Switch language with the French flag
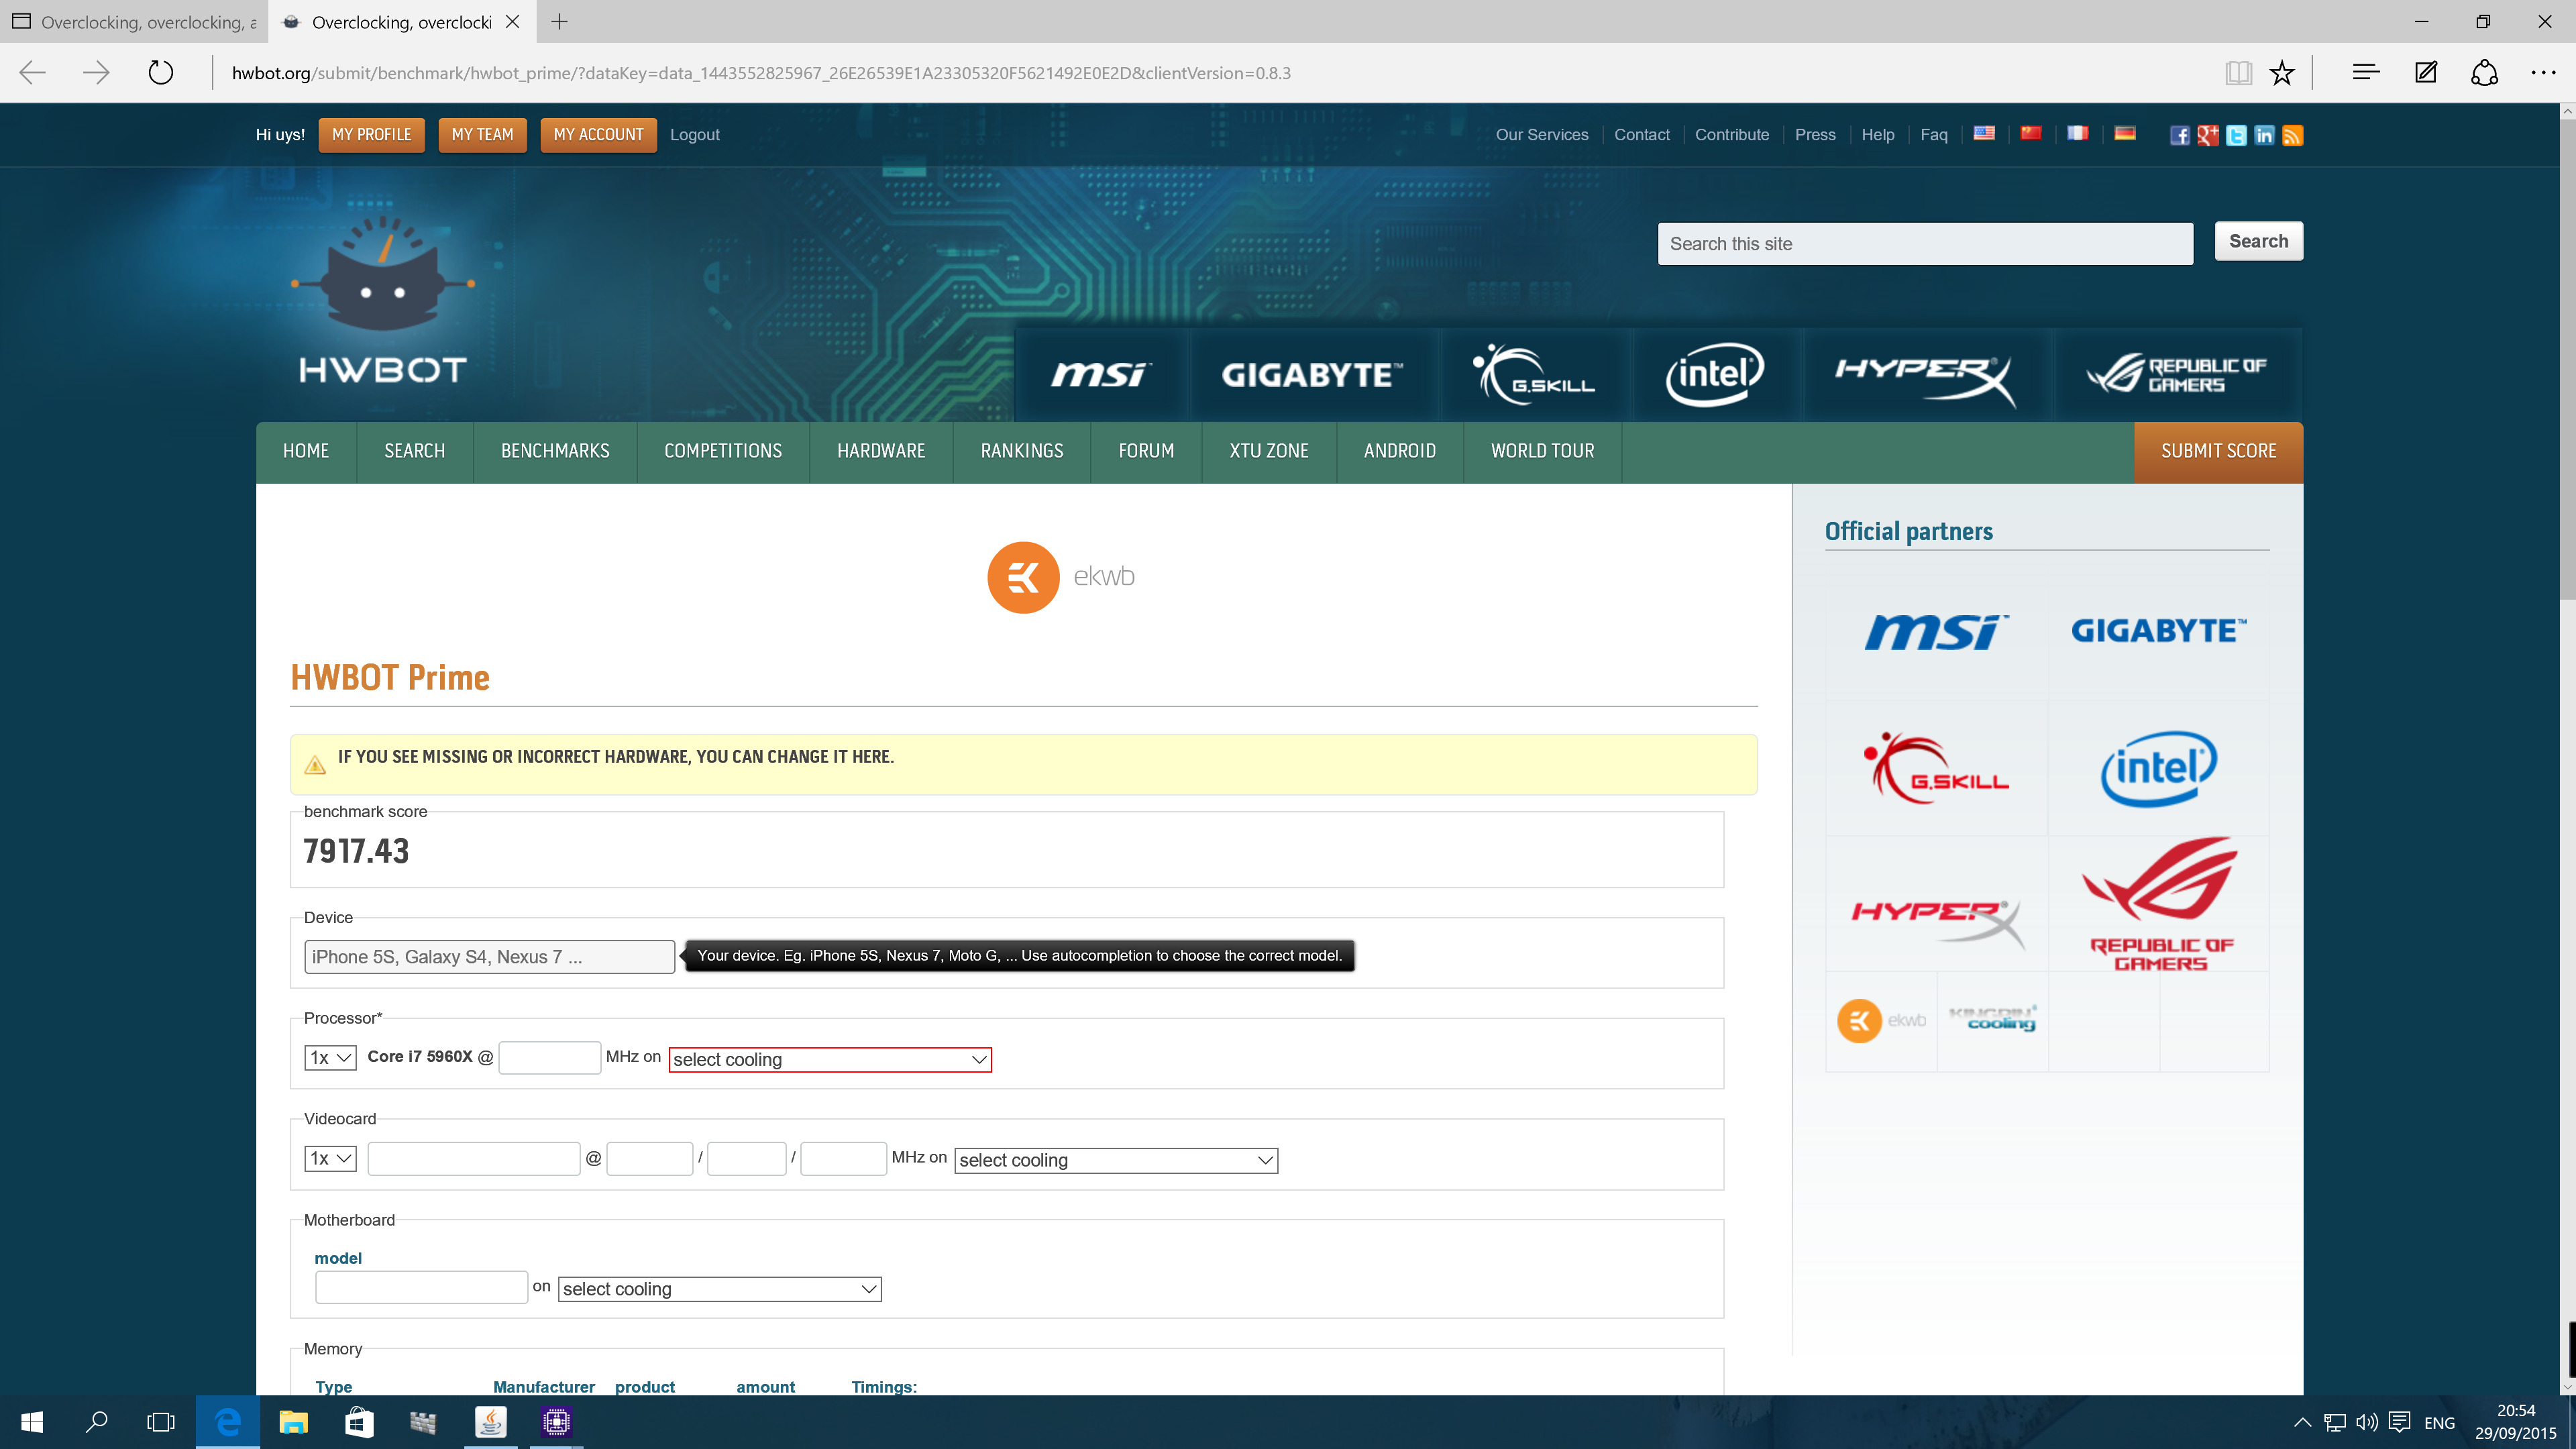This screenshot has width=2576, height=1449. point(2077,133)
